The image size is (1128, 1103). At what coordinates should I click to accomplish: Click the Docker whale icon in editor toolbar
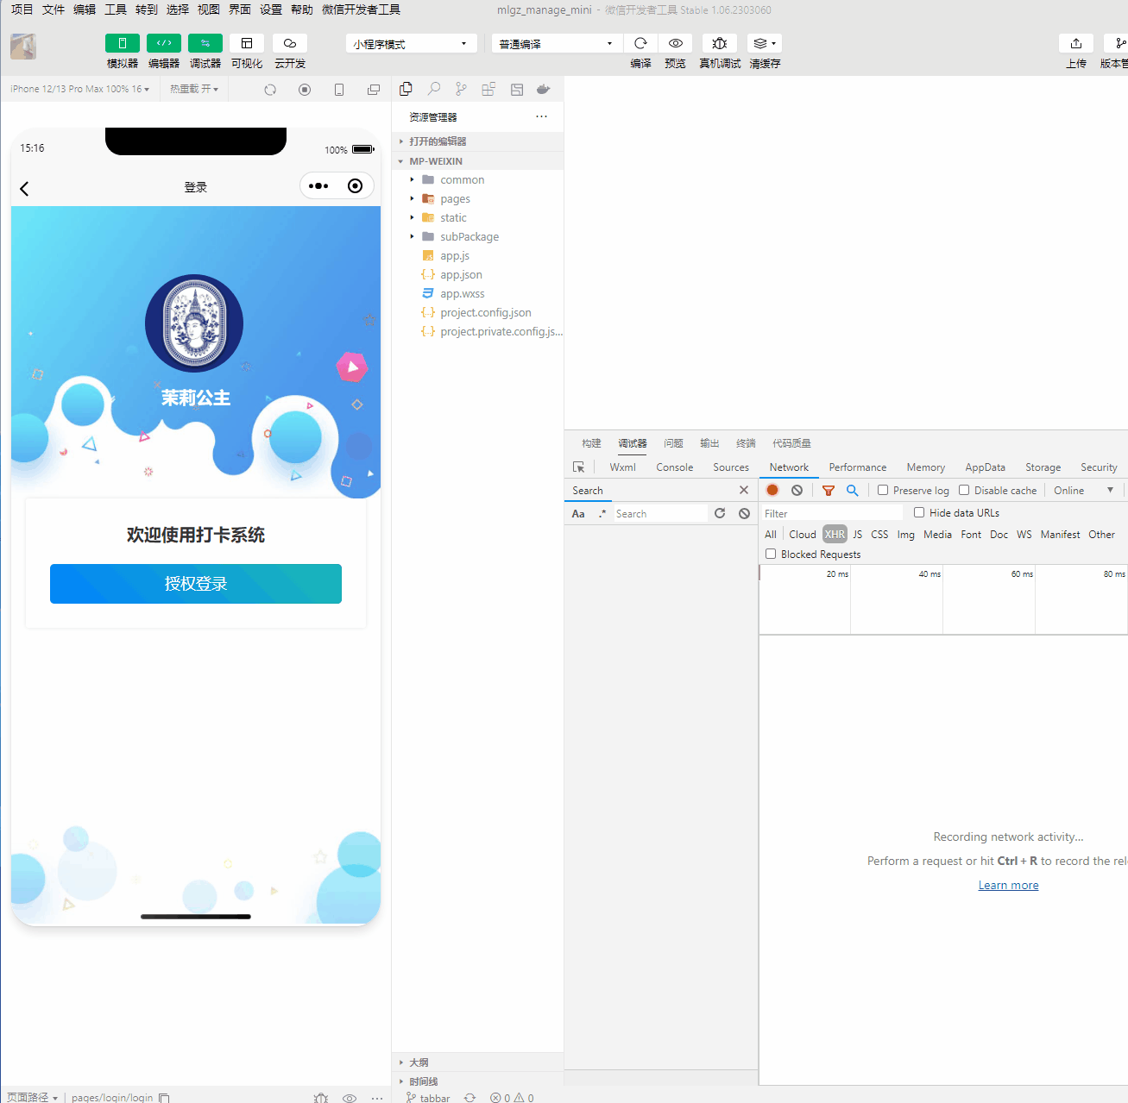tap(543, 89)
